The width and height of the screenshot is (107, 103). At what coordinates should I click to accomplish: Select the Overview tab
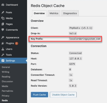tap(39, 13)
